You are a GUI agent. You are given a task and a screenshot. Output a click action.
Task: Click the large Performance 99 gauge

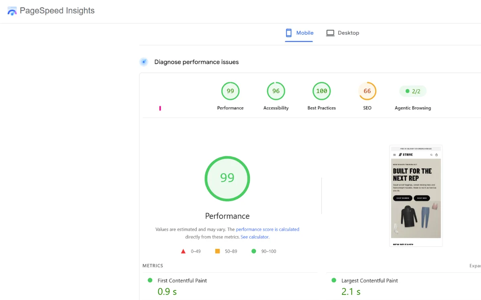tap(227, 178)
